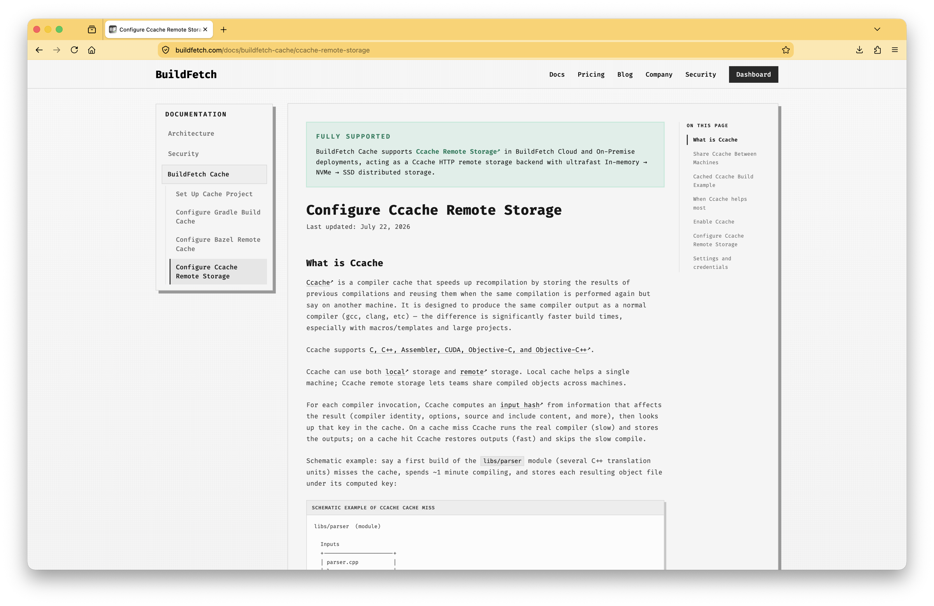The image size is (934, 606).
Task: Click the BF favicon on the tab
Action: pos(112,30)
